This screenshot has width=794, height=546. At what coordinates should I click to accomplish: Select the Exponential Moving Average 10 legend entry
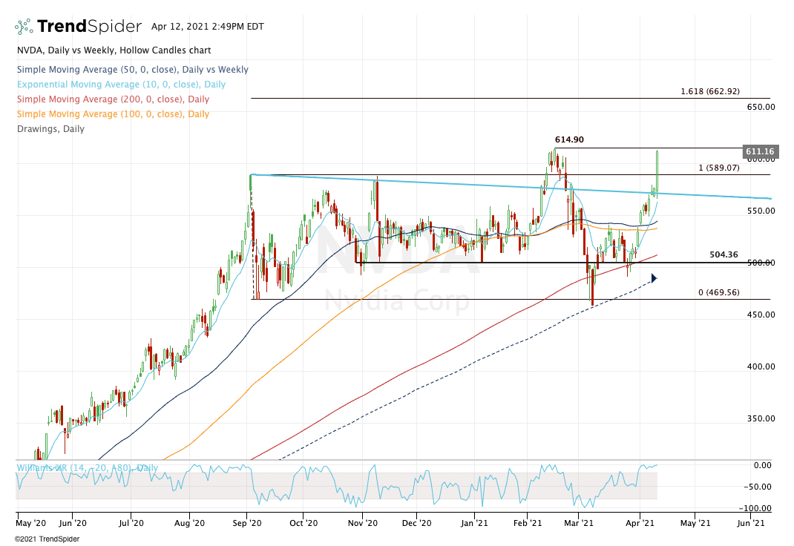[x=121, y=85]
